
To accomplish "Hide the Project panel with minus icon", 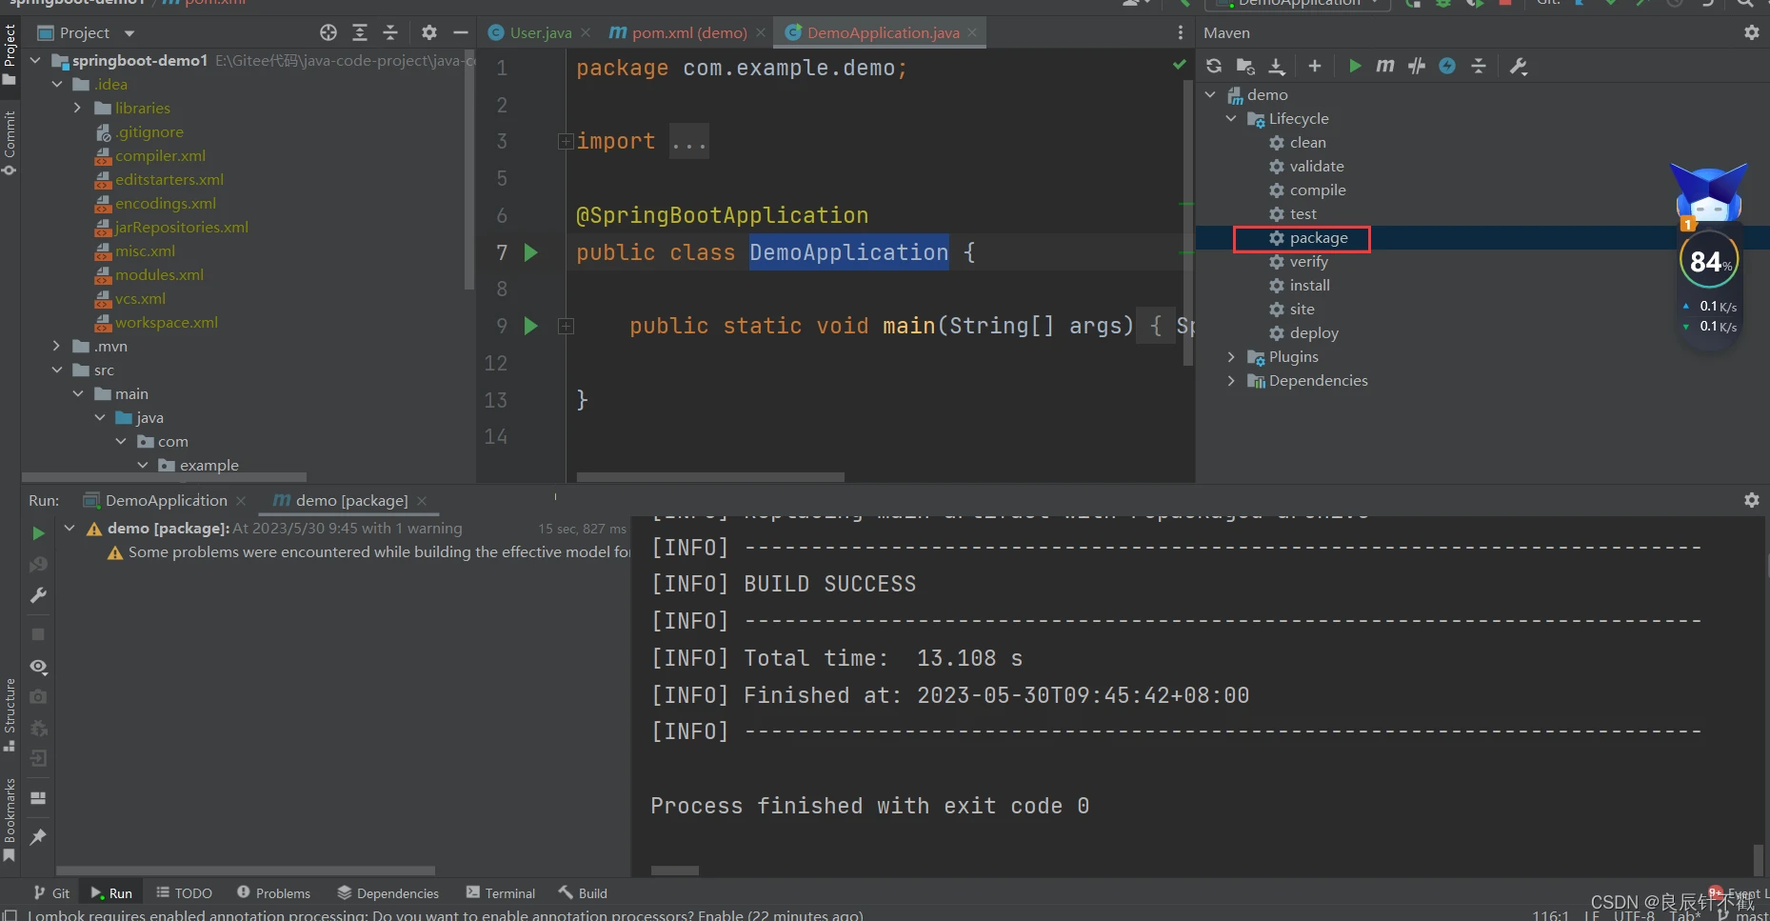I will click(x=461, y=32).
